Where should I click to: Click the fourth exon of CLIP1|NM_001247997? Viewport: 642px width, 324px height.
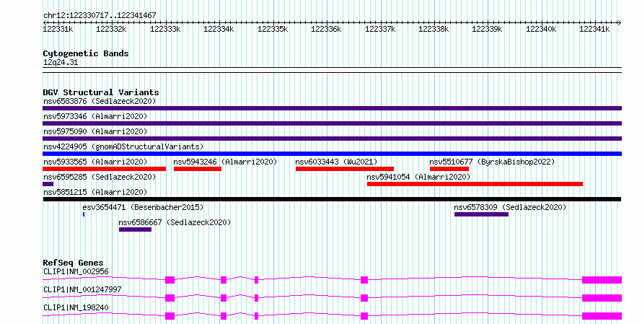364,298
